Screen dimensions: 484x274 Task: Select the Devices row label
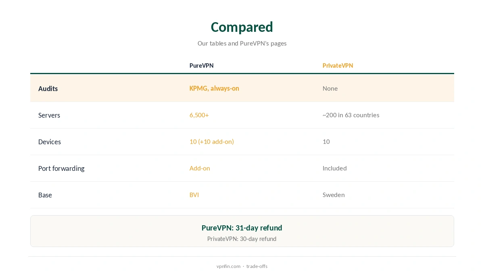(50, 142)
